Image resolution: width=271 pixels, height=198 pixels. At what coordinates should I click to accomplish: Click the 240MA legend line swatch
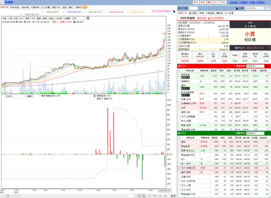tap(22, 15)
